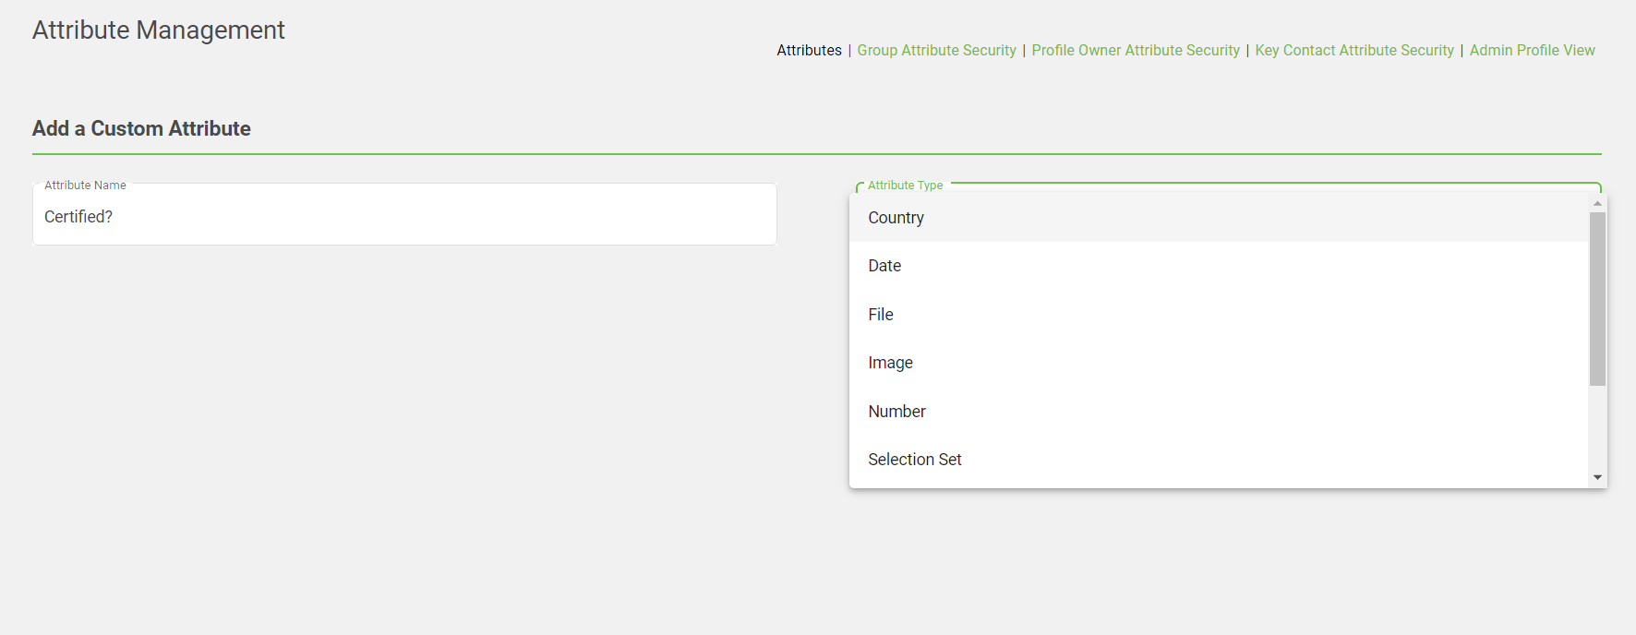Choose Date attribute type
Screen dimensions: 1636x635
1219,266
